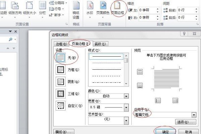Select the 三维 3D border setting

(x=68, y=94)
